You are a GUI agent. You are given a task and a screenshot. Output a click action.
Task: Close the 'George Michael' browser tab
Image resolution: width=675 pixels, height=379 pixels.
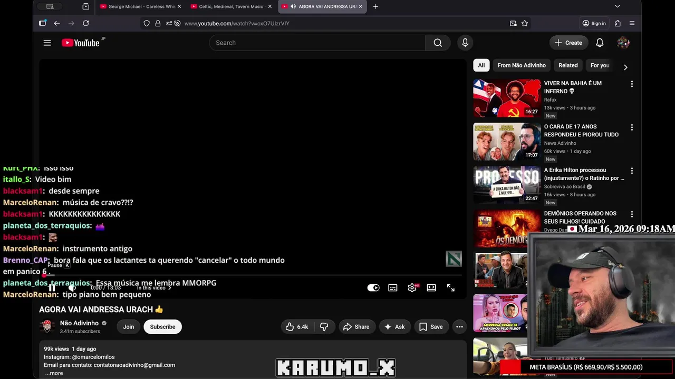click(x=179, y=6)
